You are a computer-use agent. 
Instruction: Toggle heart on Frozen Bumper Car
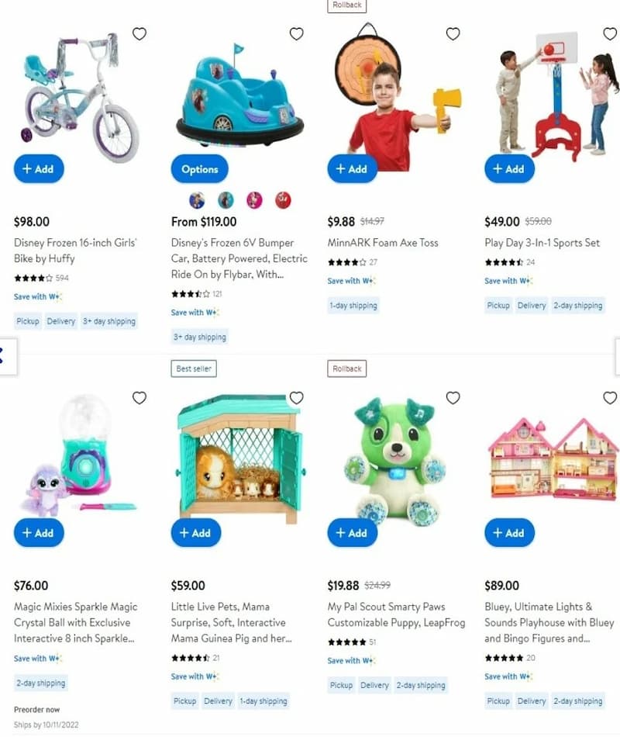[x=296, y=34]
